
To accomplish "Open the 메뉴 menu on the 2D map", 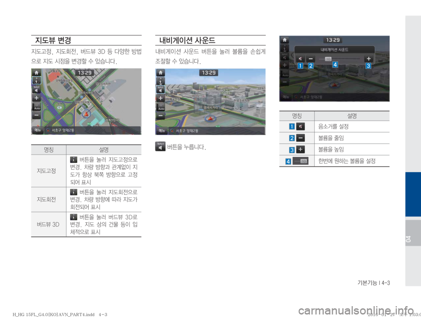I will [x=38, y=130].
